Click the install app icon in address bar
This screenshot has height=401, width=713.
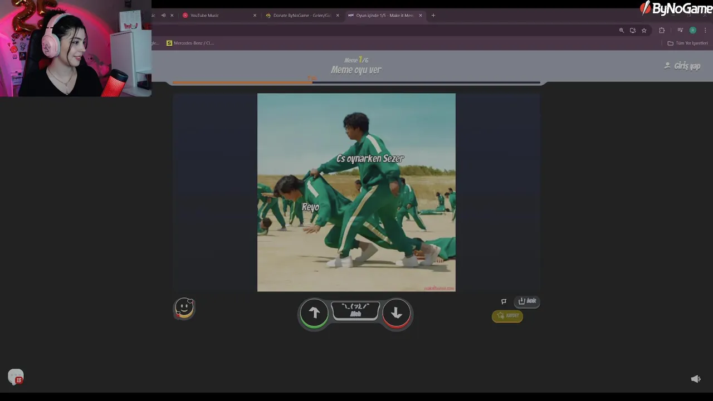(x=633, y=31)
